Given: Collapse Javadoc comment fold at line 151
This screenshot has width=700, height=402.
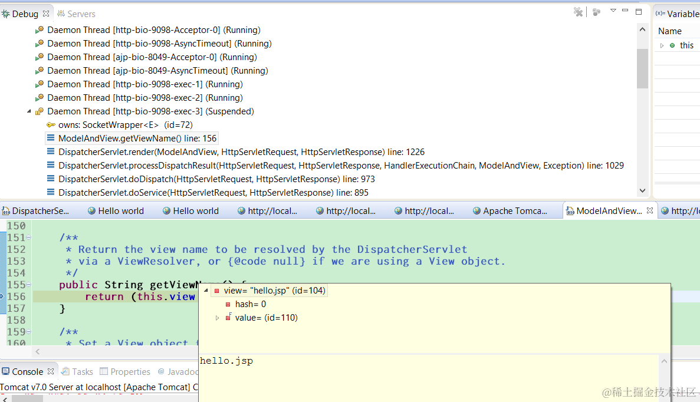Looking at the screenshot, I should click(28, 238).
